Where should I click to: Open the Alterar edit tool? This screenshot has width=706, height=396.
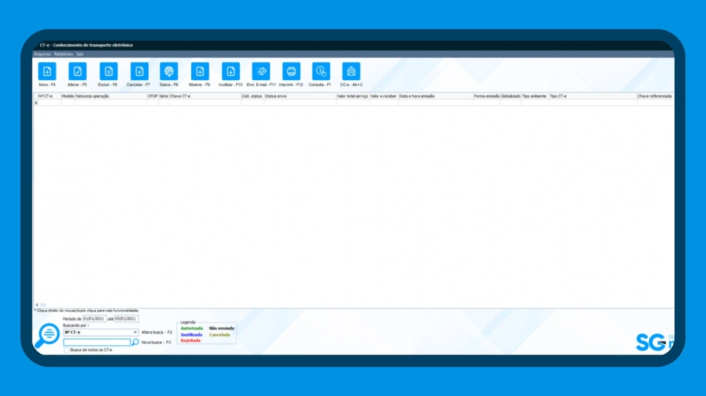(x=78, y=72)
